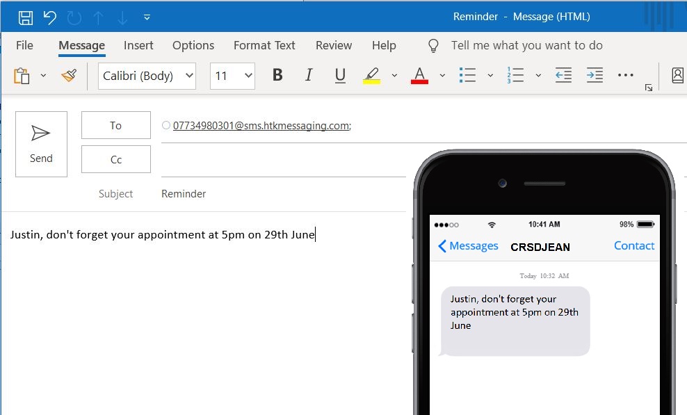The image size is (687, 415).
Task: Click the recipient presence circle
Action: 166,125
